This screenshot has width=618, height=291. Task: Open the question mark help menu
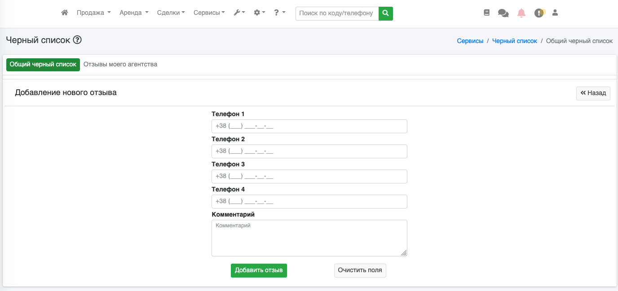(280, 13)
